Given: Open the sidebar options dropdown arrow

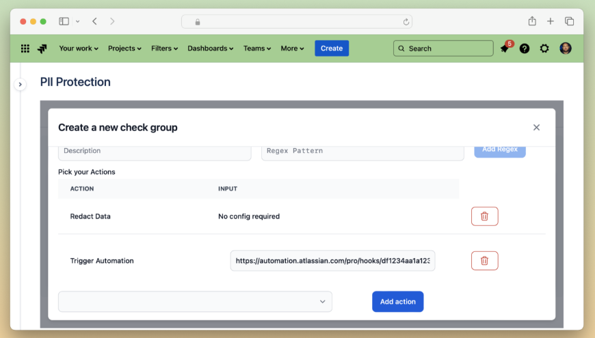Looking at the screenshot, I should [x=77, y=22].
